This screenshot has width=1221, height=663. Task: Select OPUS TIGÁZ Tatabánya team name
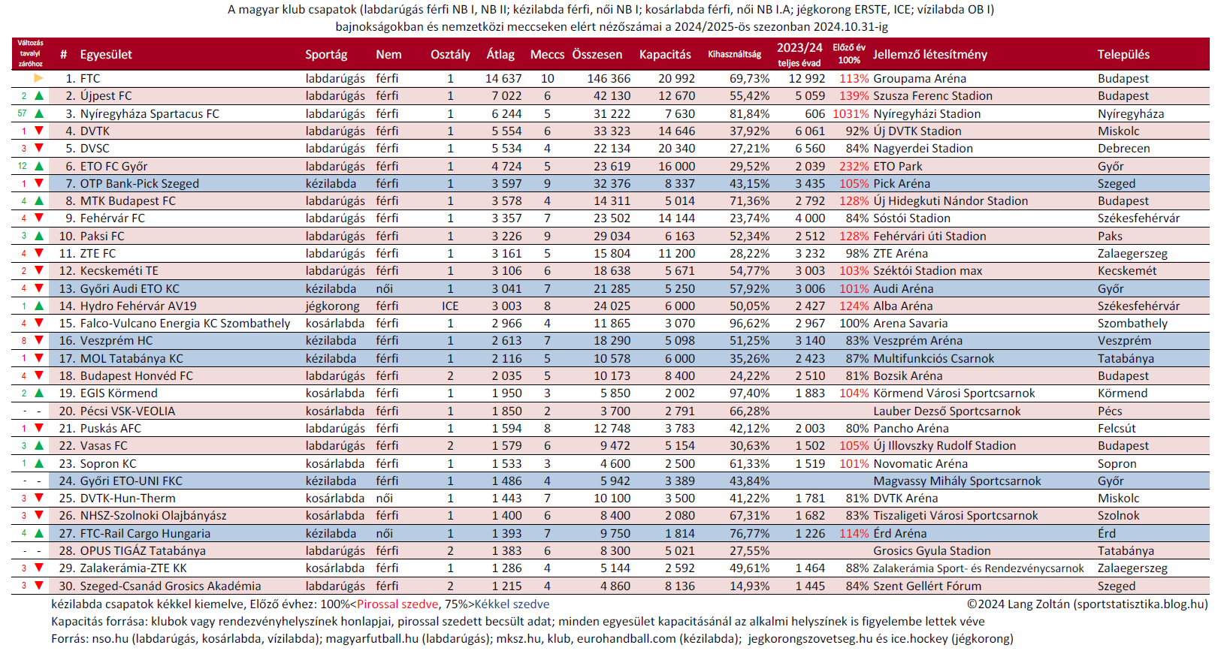click(143, 550)
